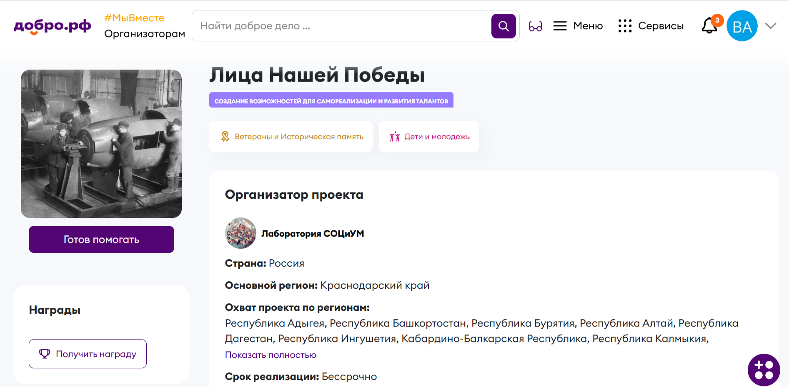Select Ветераны и Историческая память category
The height and width of the screenshot is (387, 789).
(291, 137)
